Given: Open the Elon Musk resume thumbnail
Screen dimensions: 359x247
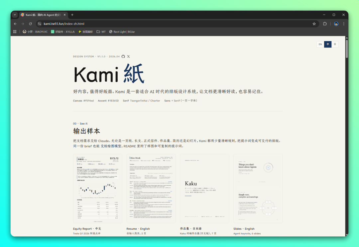Looking at the screenshot, I should pos(151,188).
